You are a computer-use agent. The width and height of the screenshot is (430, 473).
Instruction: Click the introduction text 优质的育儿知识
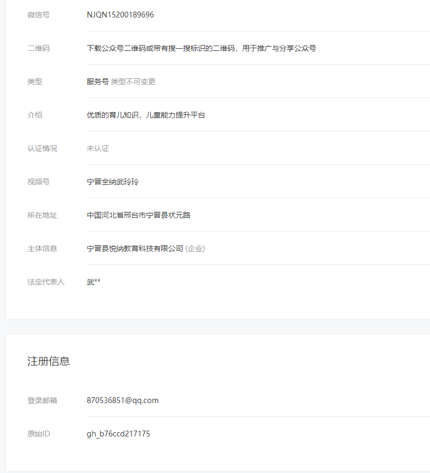(x=146, y=115)
